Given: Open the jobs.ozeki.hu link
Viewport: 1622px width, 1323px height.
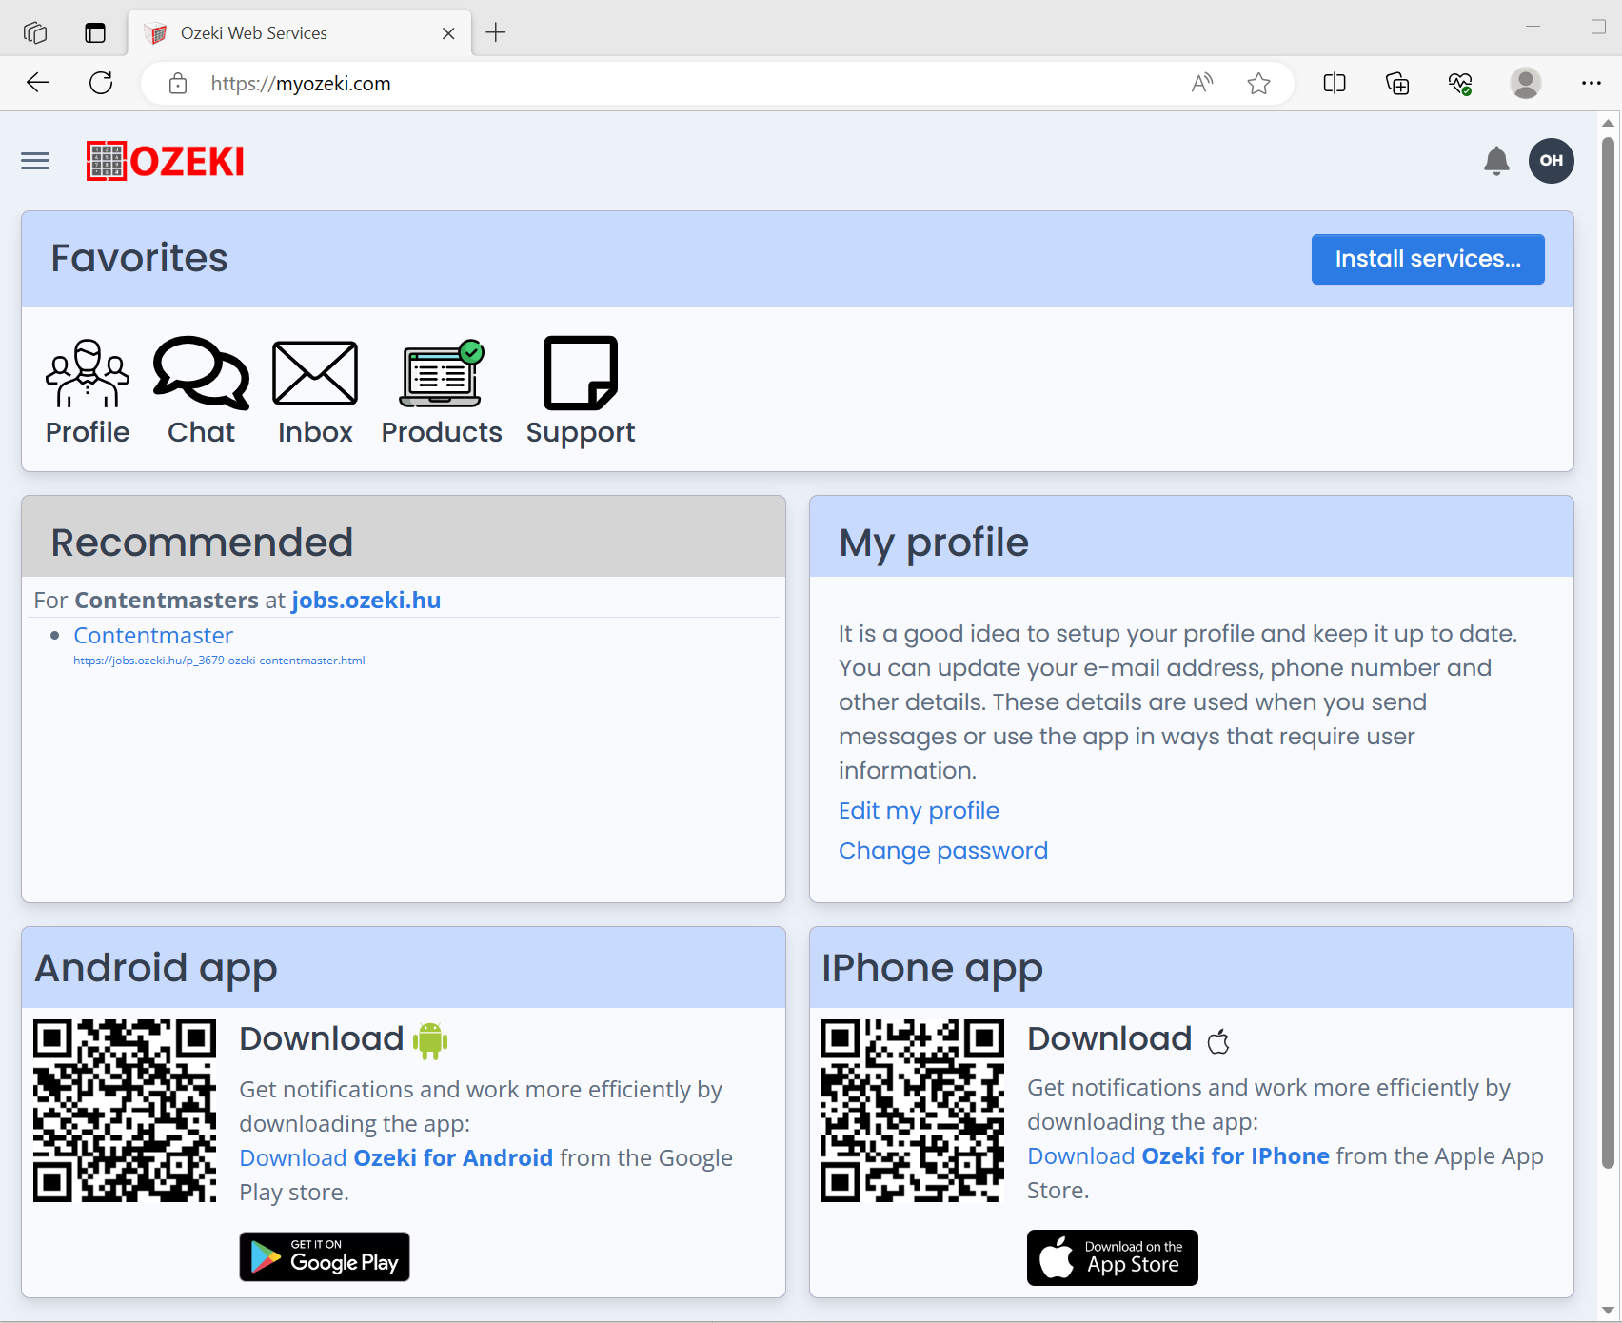Looking at the screenshot, I should click(366, 601).
